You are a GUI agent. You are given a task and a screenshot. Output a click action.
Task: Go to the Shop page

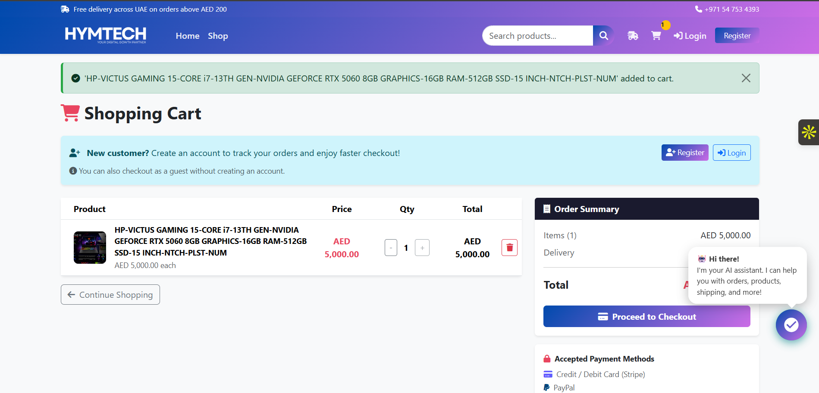(218, 36)
